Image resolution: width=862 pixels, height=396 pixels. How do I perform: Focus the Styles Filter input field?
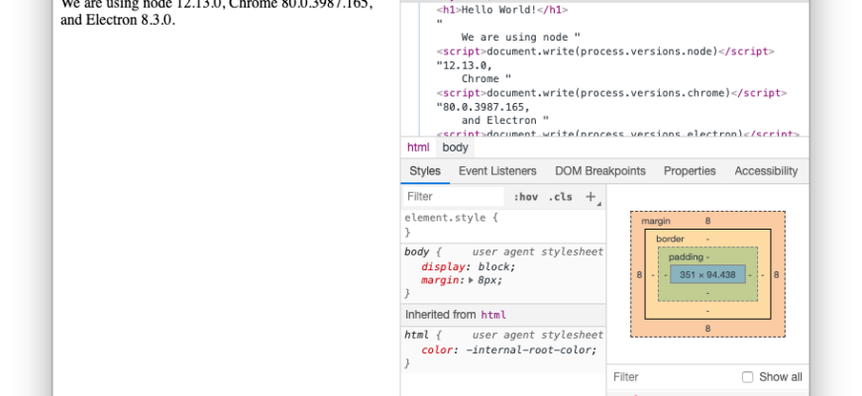[454, 197]
